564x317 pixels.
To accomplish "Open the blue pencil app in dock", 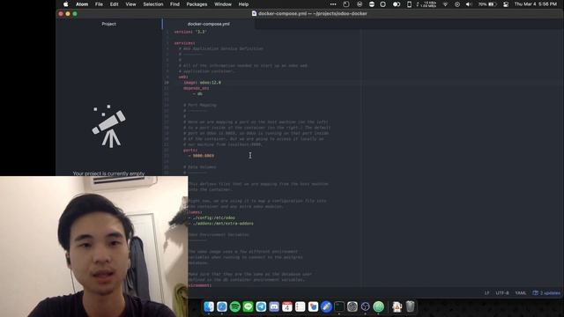I will pyautogui.click(x=326, y=306).
